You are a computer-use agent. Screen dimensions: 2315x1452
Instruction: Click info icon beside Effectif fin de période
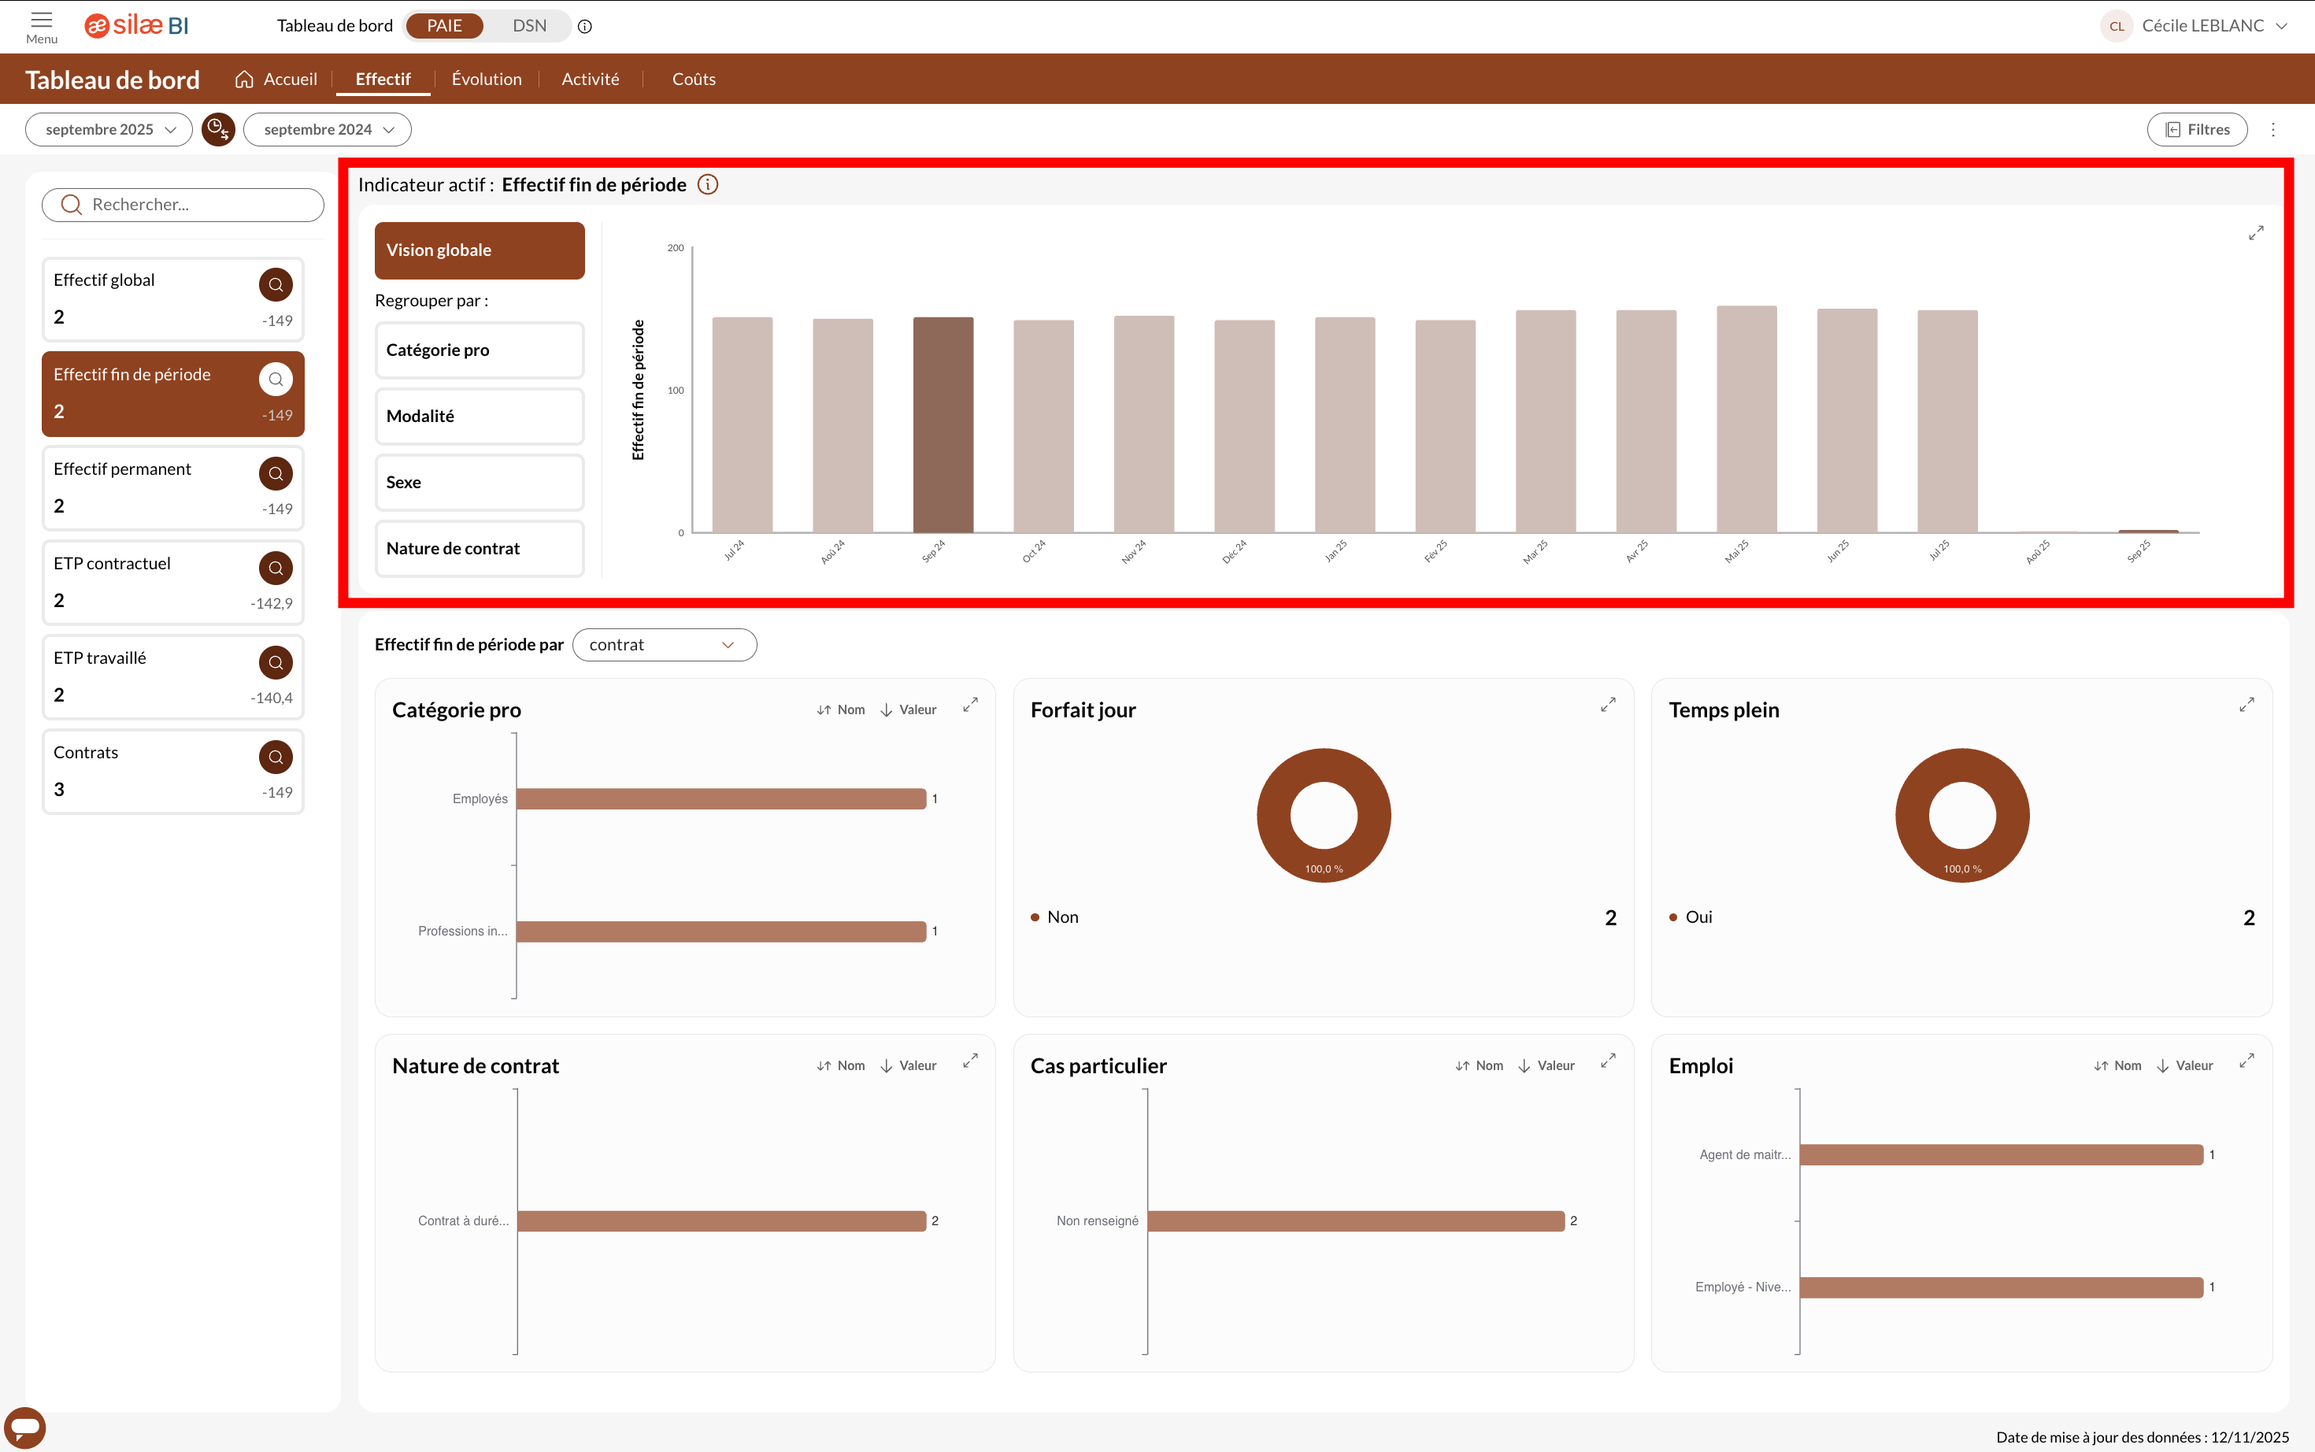coord(708,184)
